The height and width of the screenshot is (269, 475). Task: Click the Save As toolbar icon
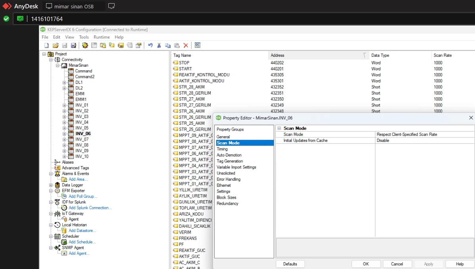pyautogui.click(x=73, y=45)
